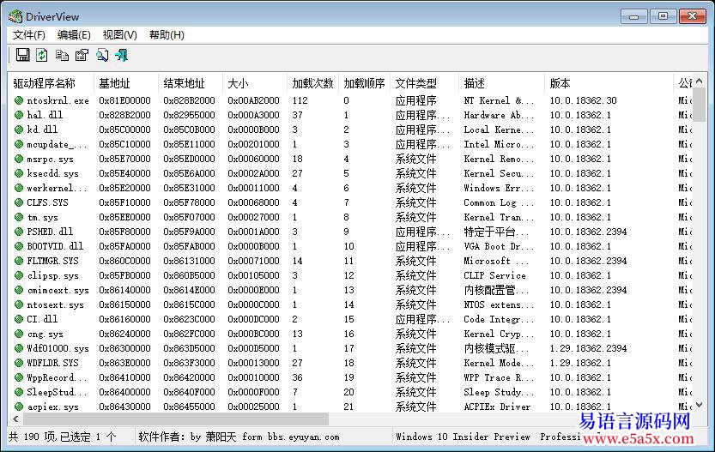Sort by 加载顺序 column header
The height and width of the screenshot is (452, 715).
pyautogui.click(x=364, y=83)
